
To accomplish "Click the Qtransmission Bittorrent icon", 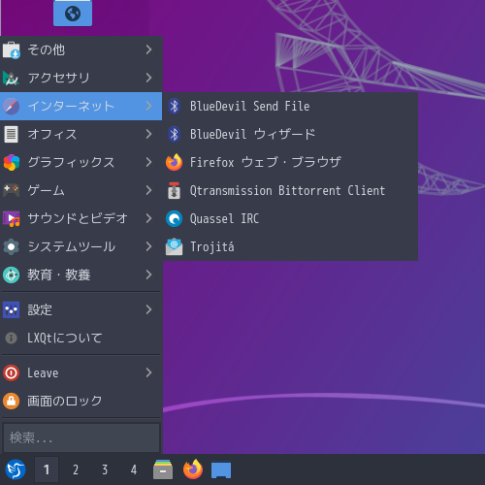I will pyautogui.click(x=175, y=190).
